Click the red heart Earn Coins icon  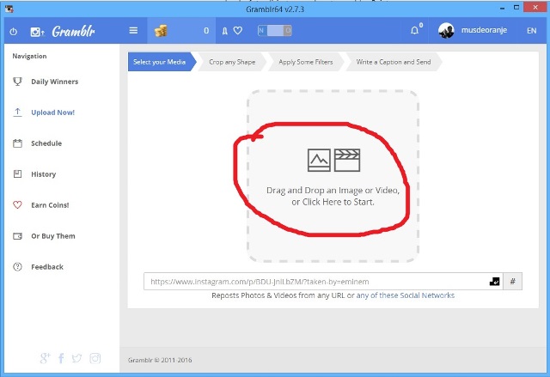(17, 205)
